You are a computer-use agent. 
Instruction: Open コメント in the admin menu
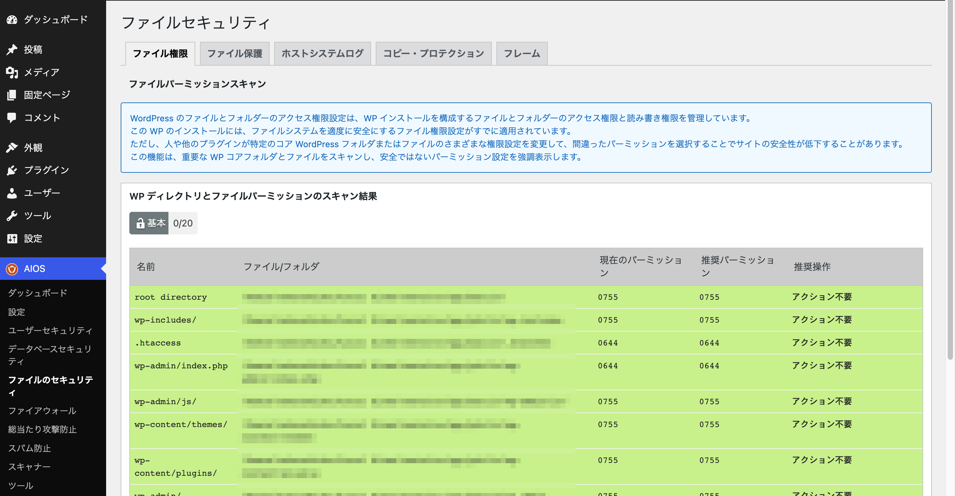pos(53,117)
